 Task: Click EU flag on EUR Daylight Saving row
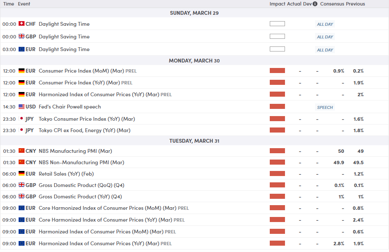tap(22, 49)
